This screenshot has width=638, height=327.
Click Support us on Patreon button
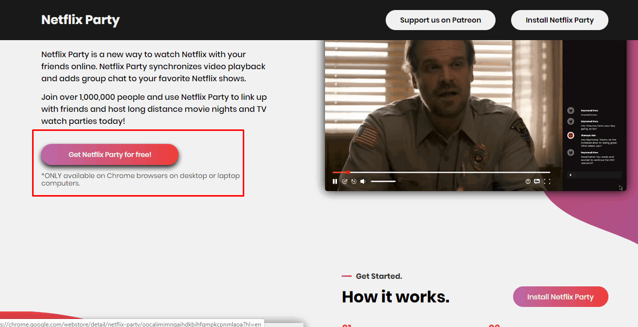click(x=440, y=20)
